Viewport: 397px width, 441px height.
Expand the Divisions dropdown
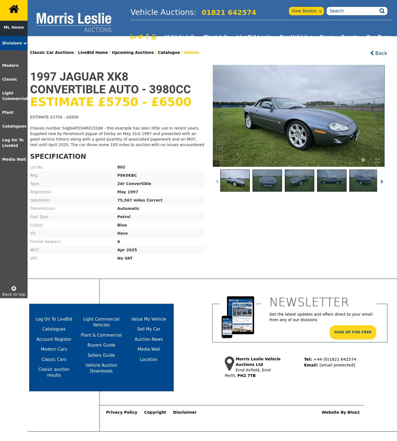pyautogui.click(x=14, y=43)
